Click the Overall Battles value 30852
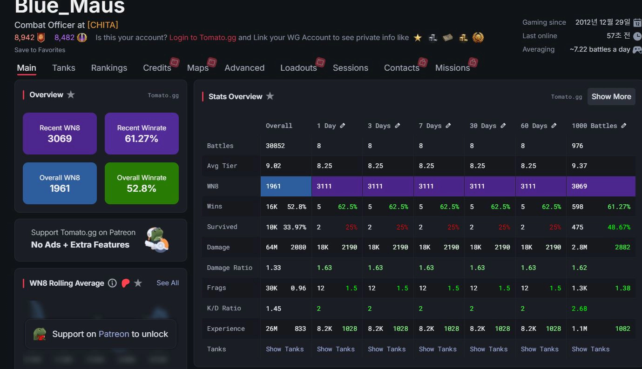Image resolution: width=642 pixels, height=369 pixels. (275, 146)
